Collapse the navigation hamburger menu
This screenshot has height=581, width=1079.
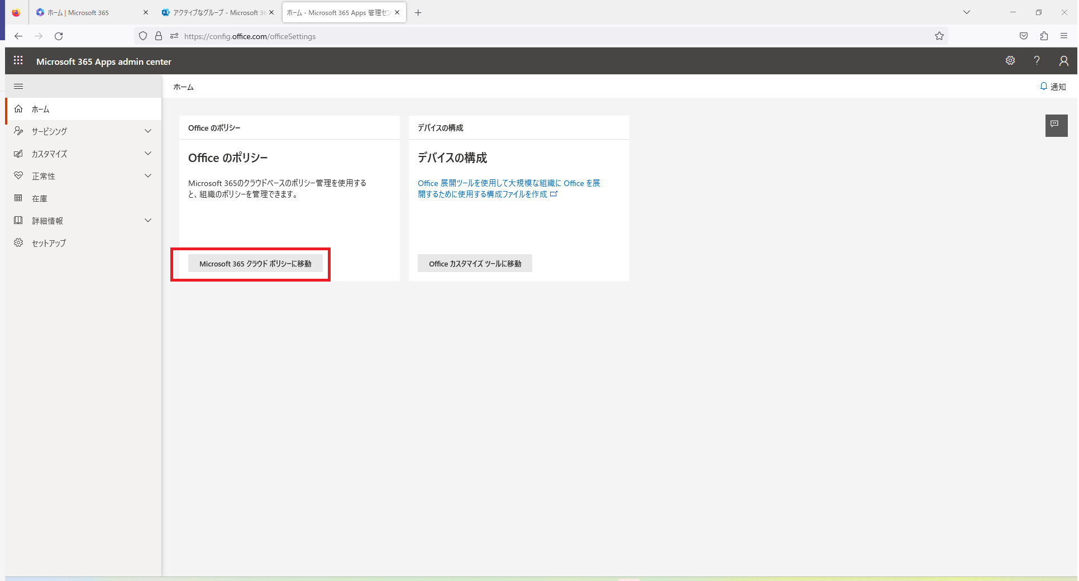point(18,87)
